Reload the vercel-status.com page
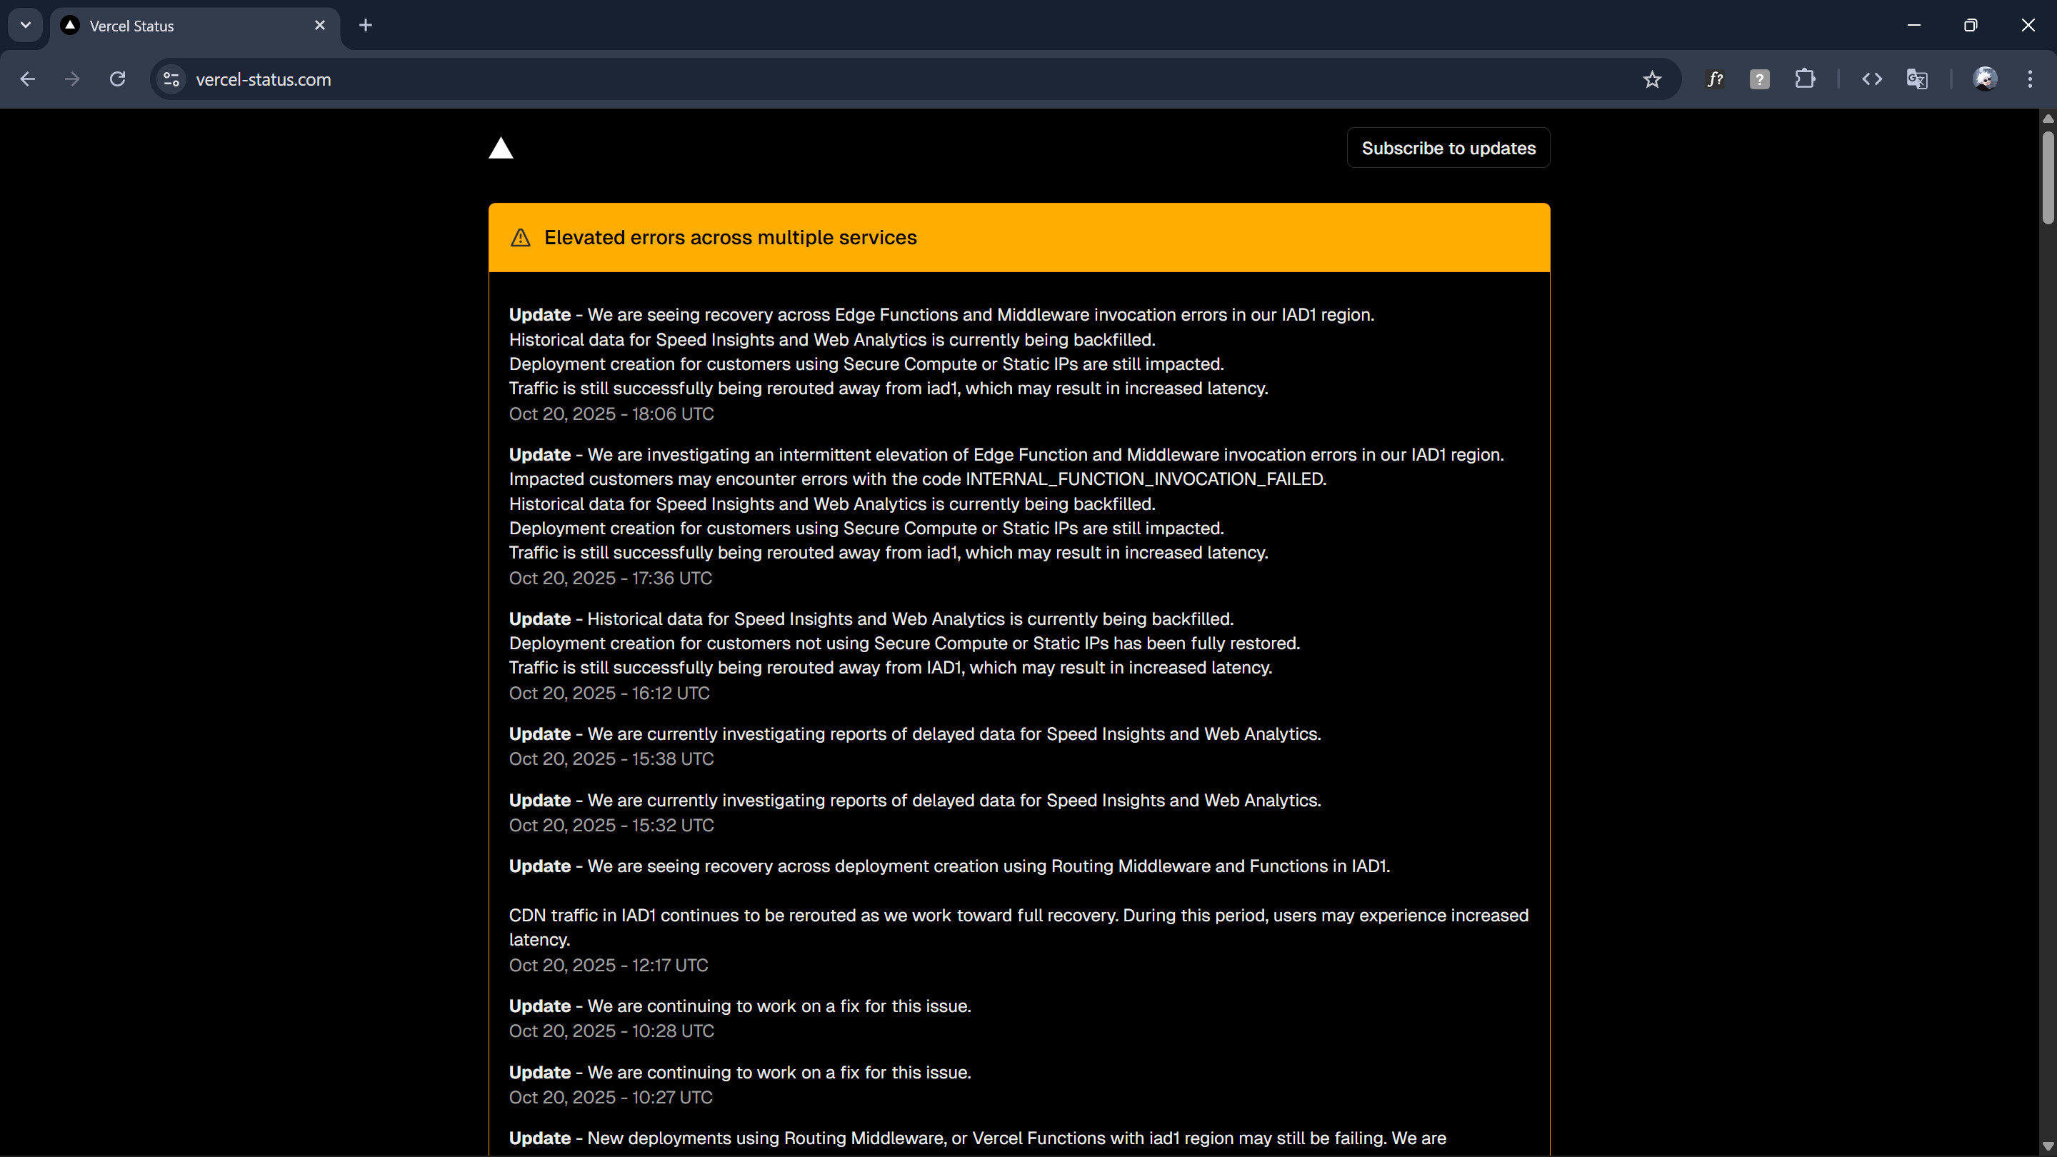2057x1157 pixels. pos(116,79)
